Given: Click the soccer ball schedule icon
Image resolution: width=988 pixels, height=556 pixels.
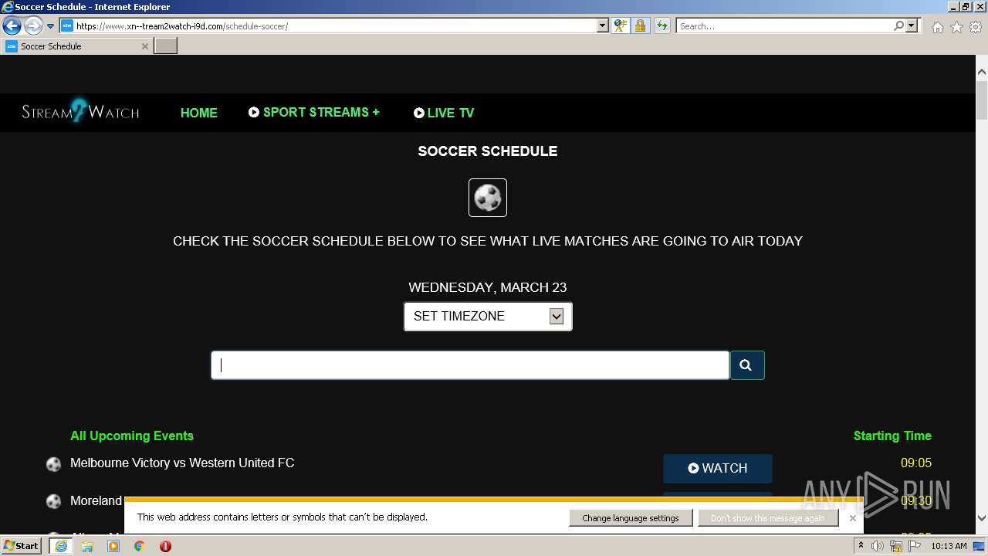Looking at the screenshot, I should pos(488,198).
